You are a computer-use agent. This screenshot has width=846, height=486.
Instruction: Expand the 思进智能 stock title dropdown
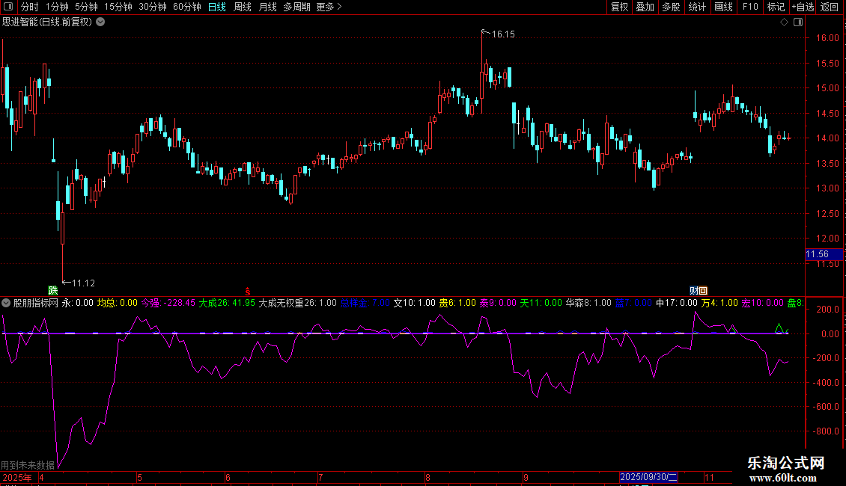pos(100,22)
